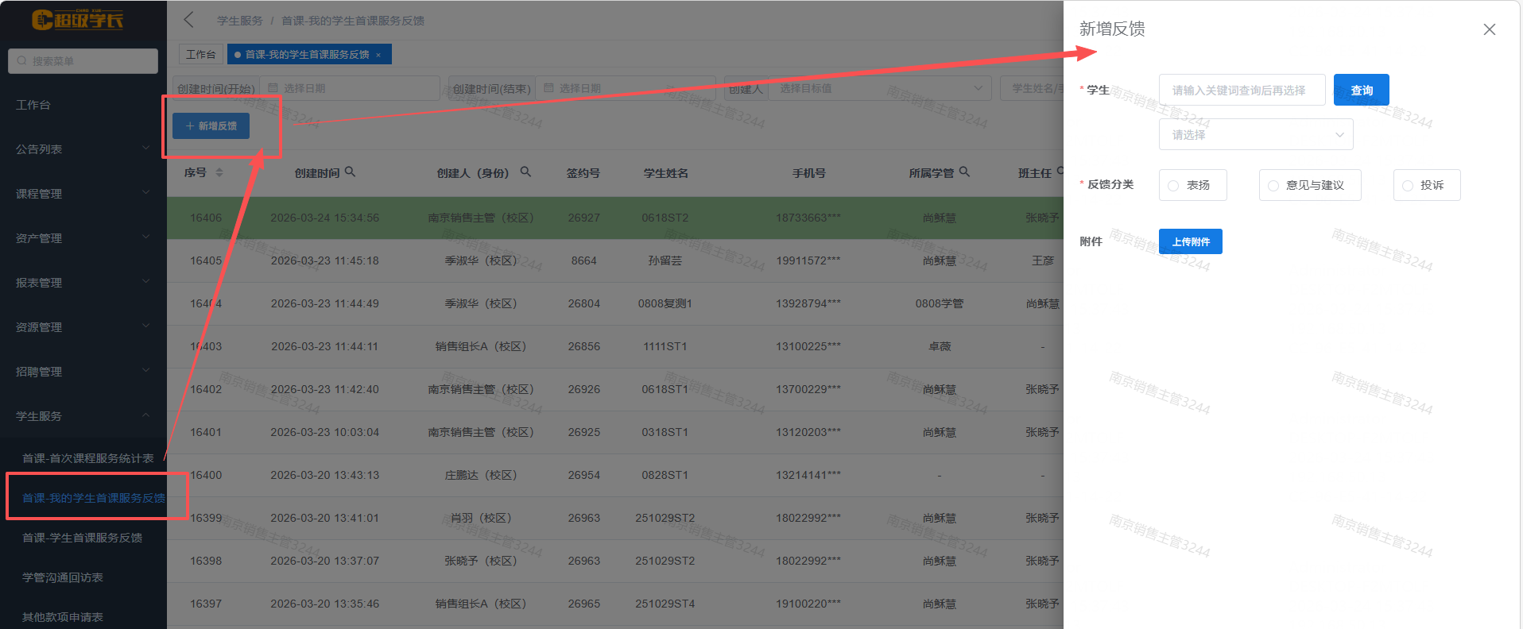The height and width of the screenshot is (629, 1523).
Task: Click the back arrow icon in breadcrumb
Action: coord(189,20)
